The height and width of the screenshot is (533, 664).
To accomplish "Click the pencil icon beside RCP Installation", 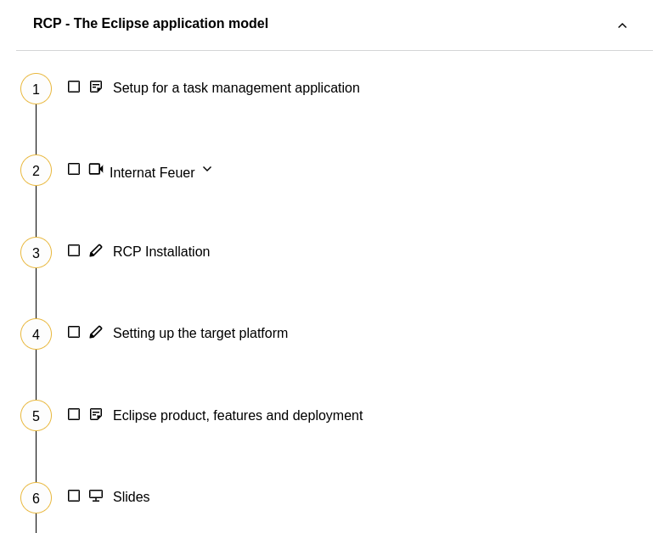I will (x=96, y=250).
